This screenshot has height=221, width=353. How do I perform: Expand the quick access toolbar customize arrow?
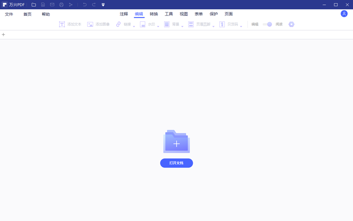pyautogui.click(x=103, y=5)
